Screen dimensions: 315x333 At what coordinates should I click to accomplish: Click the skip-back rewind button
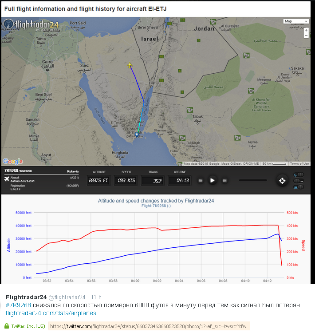pyautogui.click(x=201, y=180)
